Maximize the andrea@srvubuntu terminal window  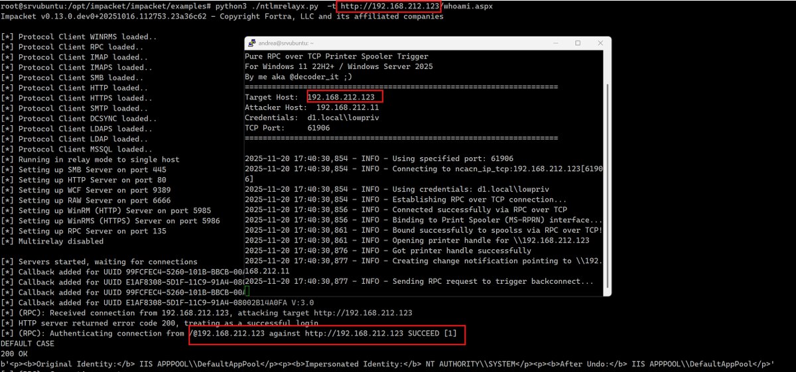click(577, 43)
